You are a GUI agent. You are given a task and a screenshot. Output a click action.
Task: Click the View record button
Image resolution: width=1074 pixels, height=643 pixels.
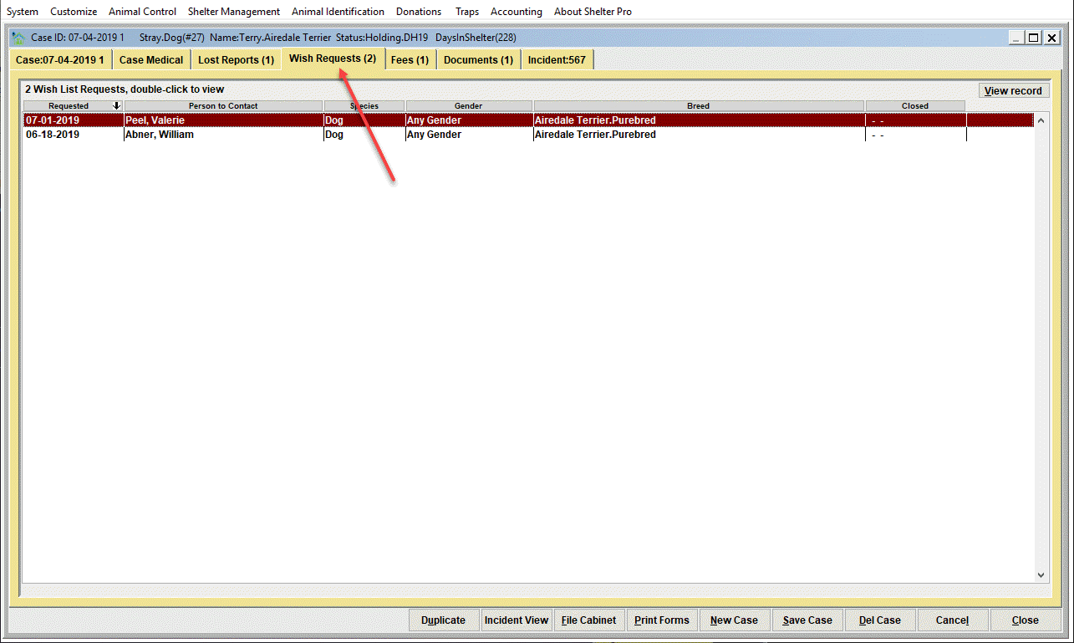coord(1013,90)
